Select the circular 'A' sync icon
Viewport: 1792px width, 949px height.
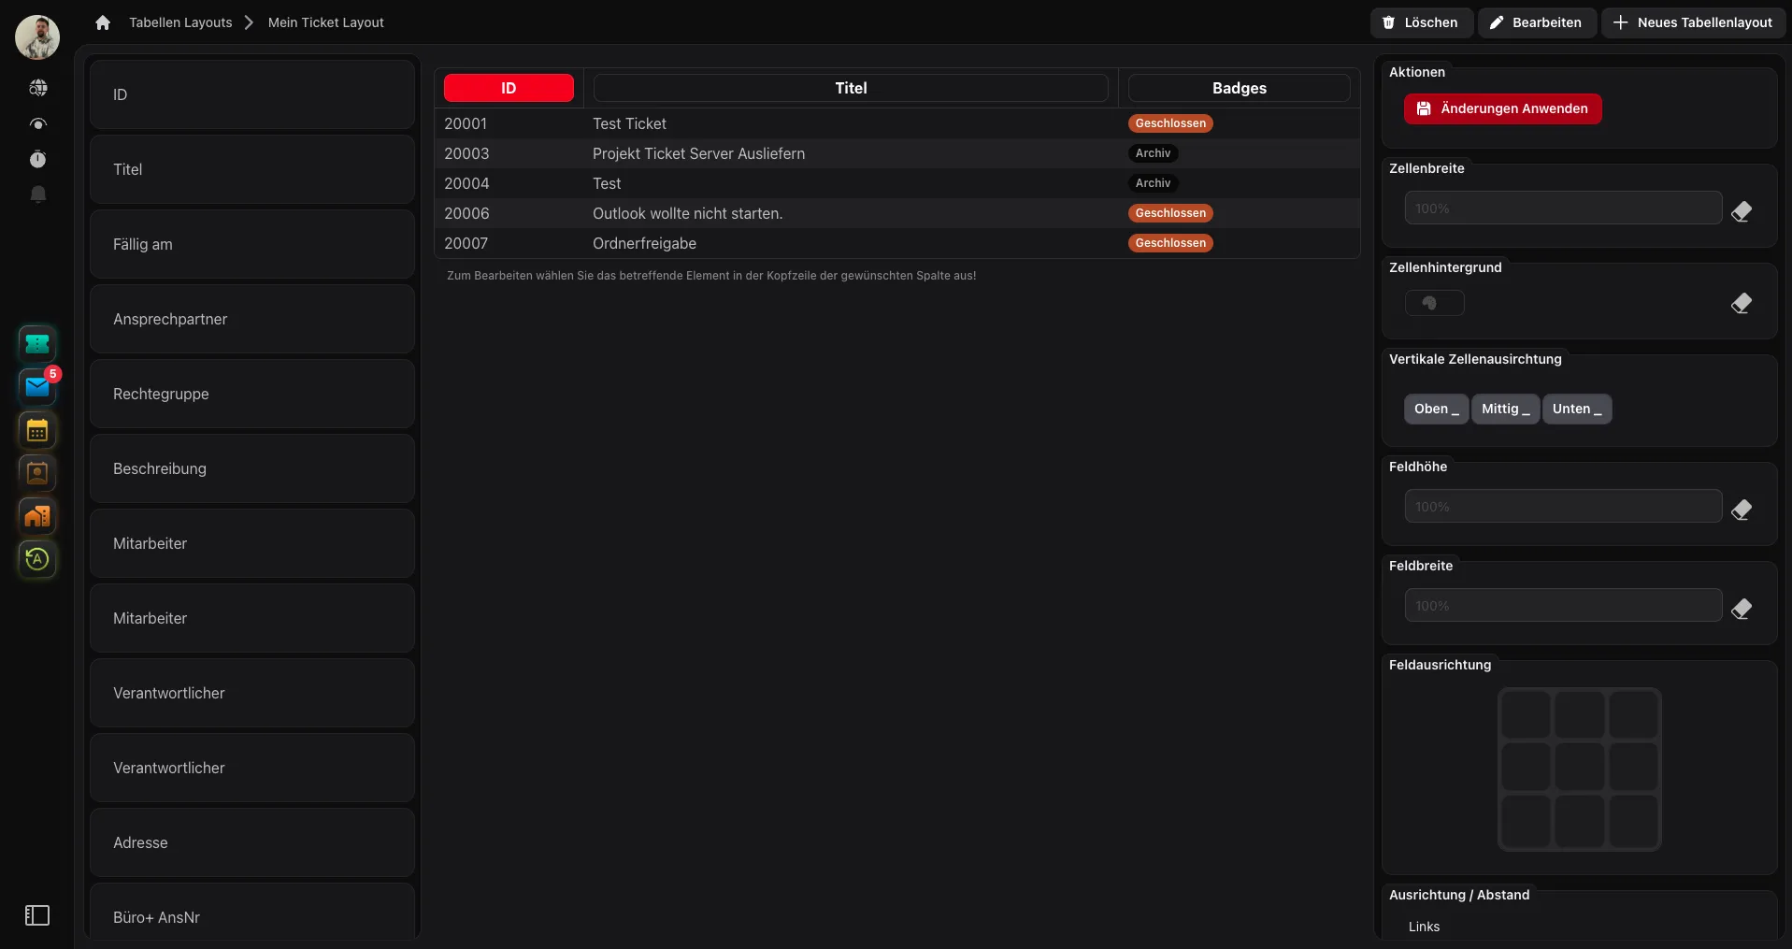pyautogui.click(x=37, y=559)
